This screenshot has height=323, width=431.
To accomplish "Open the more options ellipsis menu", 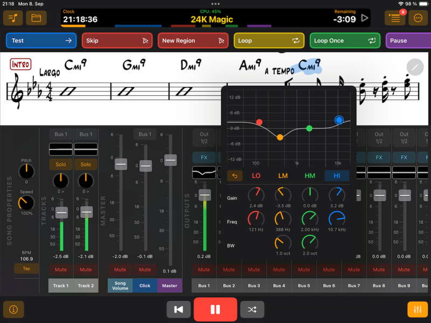I will tap(418, 18).
